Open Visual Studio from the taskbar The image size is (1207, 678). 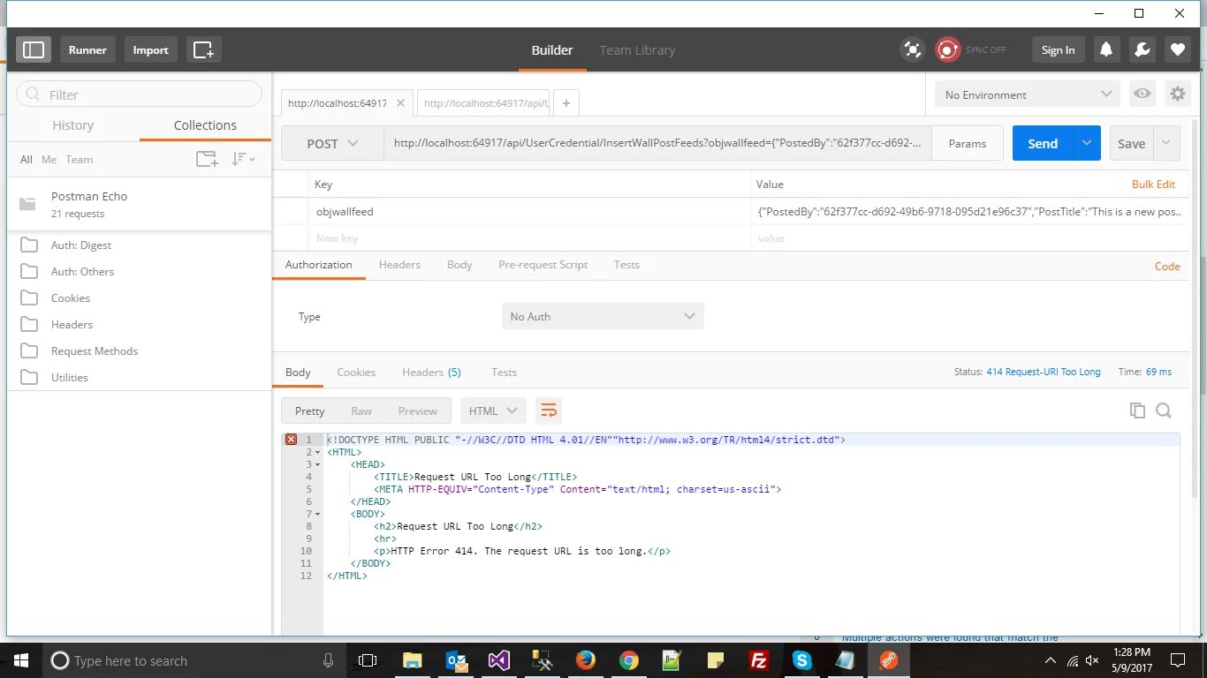tap(498, 660)
